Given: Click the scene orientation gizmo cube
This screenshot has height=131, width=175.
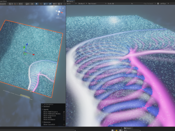Looking at the screenshot, I should (59, 12).
